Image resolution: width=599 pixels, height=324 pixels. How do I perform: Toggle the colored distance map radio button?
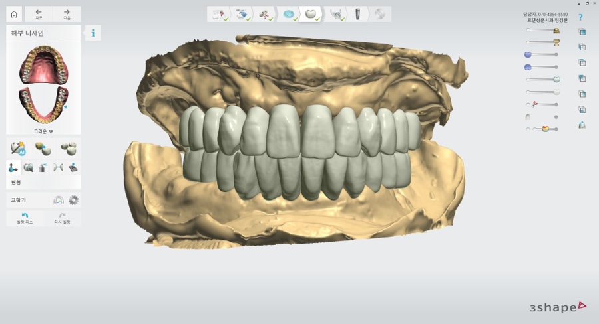pyautogui.click(x=528, y=129)
